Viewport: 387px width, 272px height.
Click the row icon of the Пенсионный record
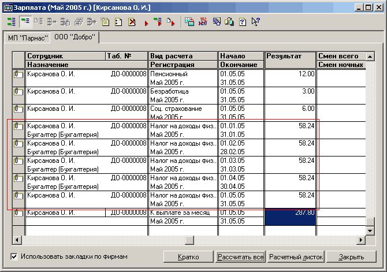coord(18,74)
